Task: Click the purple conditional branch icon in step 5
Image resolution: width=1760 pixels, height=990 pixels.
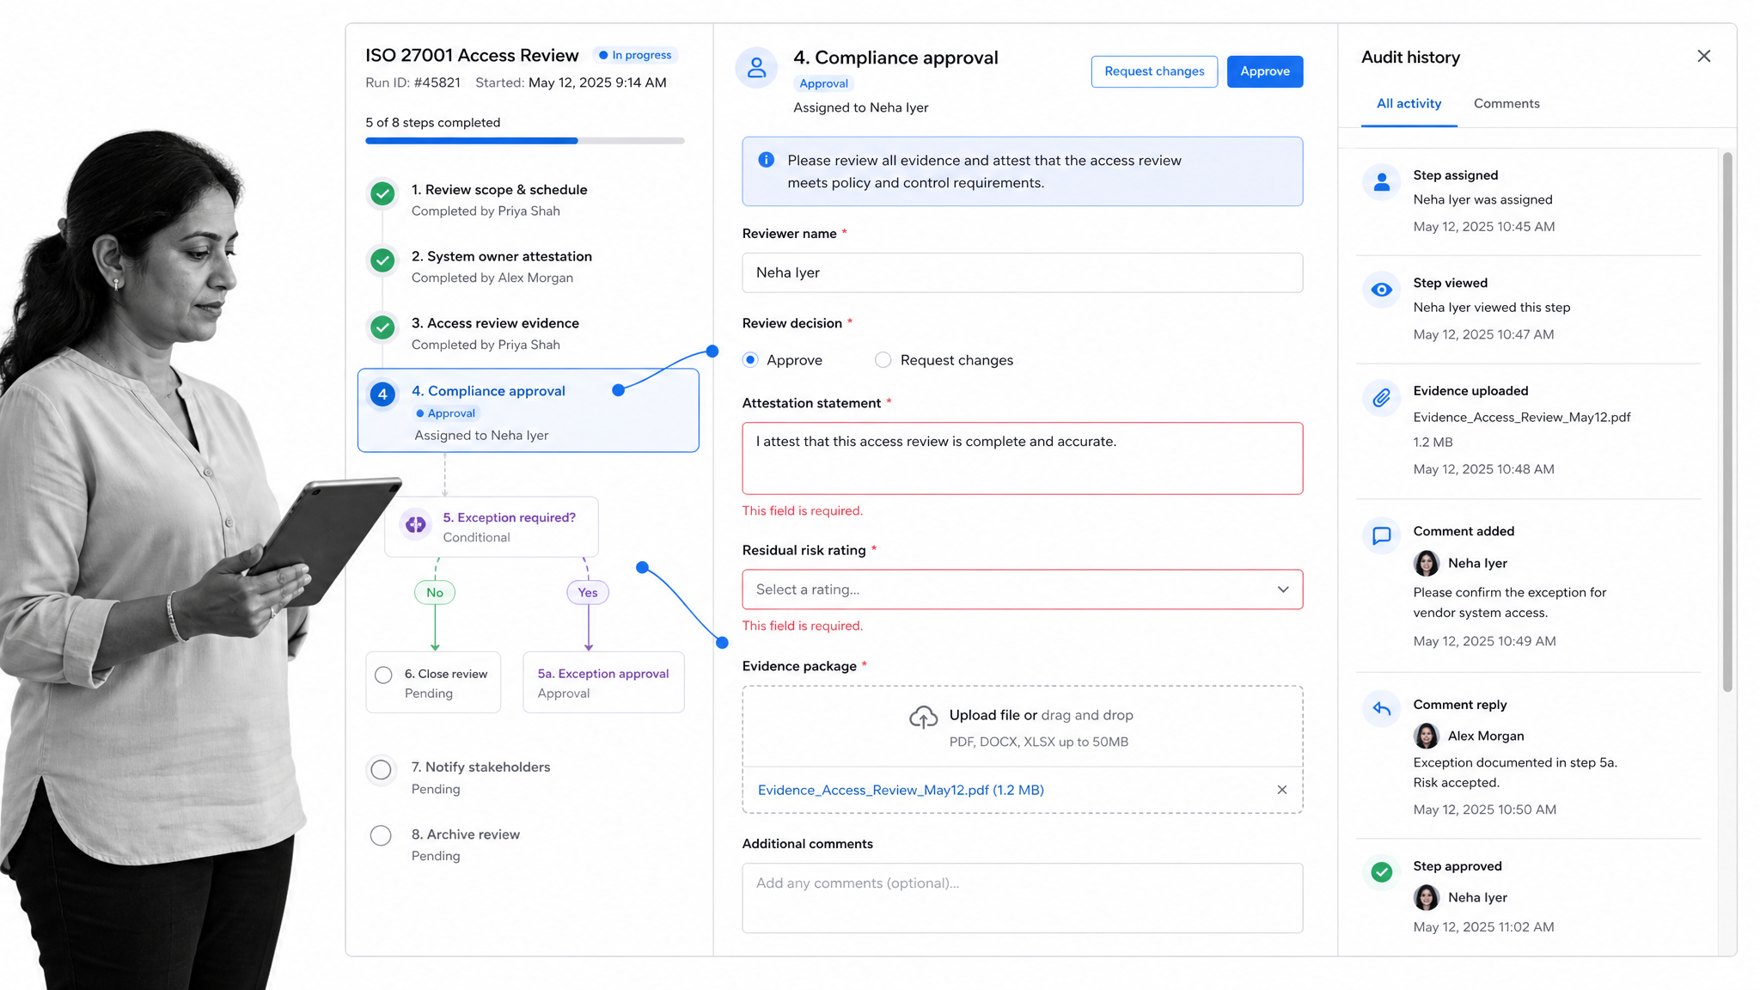Action: pyautogui.click(x=416, y=524)
